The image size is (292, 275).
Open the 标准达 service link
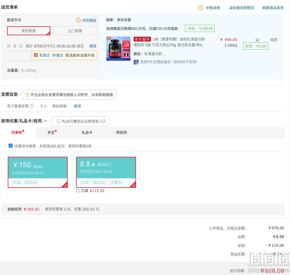[58, 55]
